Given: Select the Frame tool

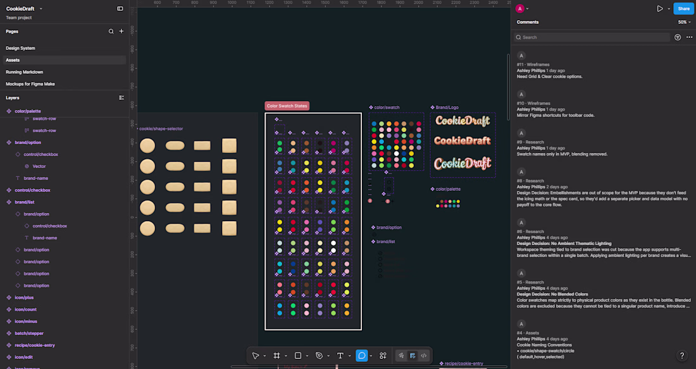Looking at the screenshot, I should [x=277, y=356].
